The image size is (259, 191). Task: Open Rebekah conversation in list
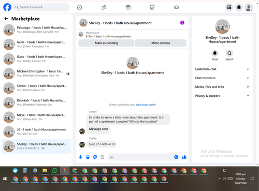pyautogui.click(x=36, y=102)
